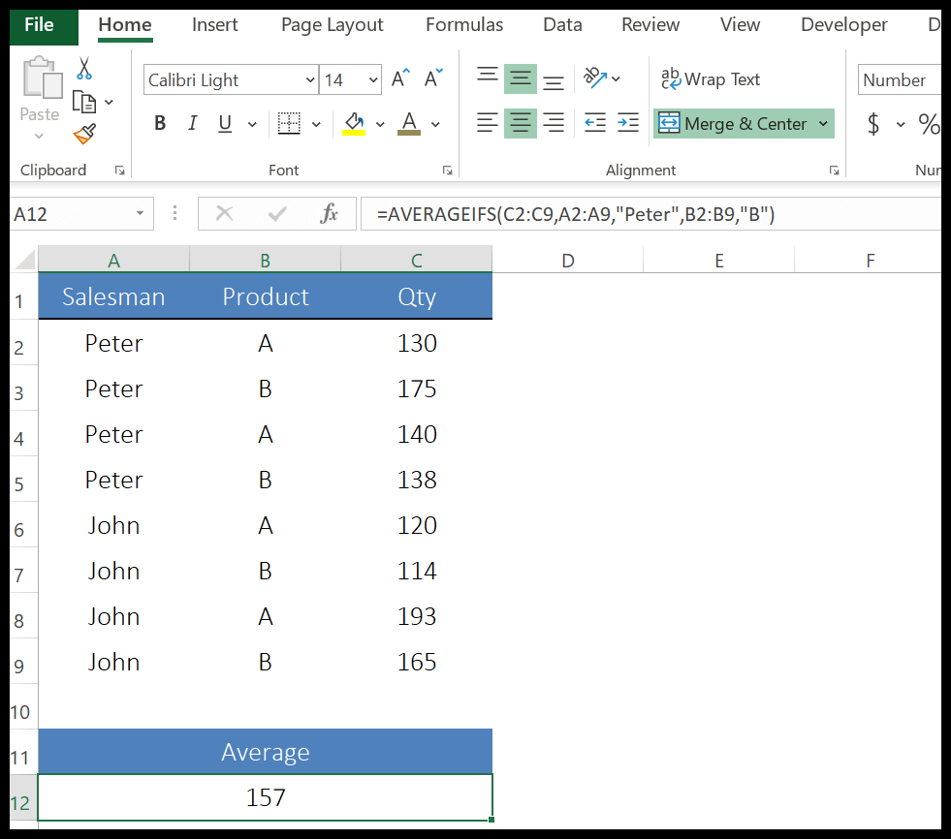Viewport: 951px width, 839px height.
Task: Toggle underline on selected cell
Action: [x=223, y=123]
